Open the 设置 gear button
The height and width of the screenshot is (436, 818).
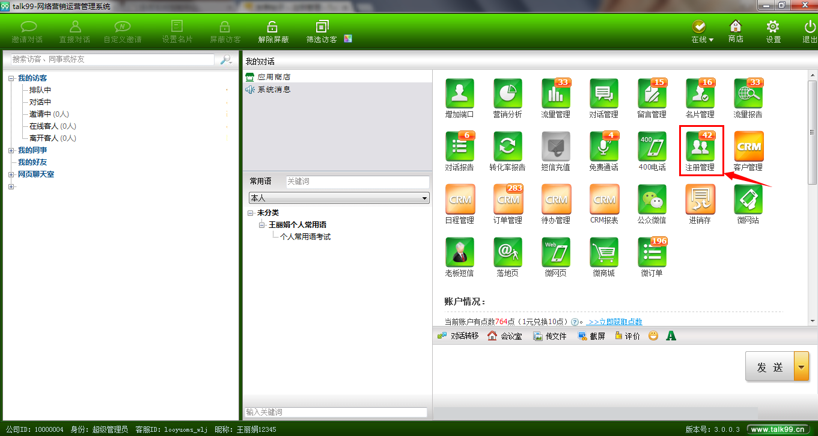coord(774,32)
